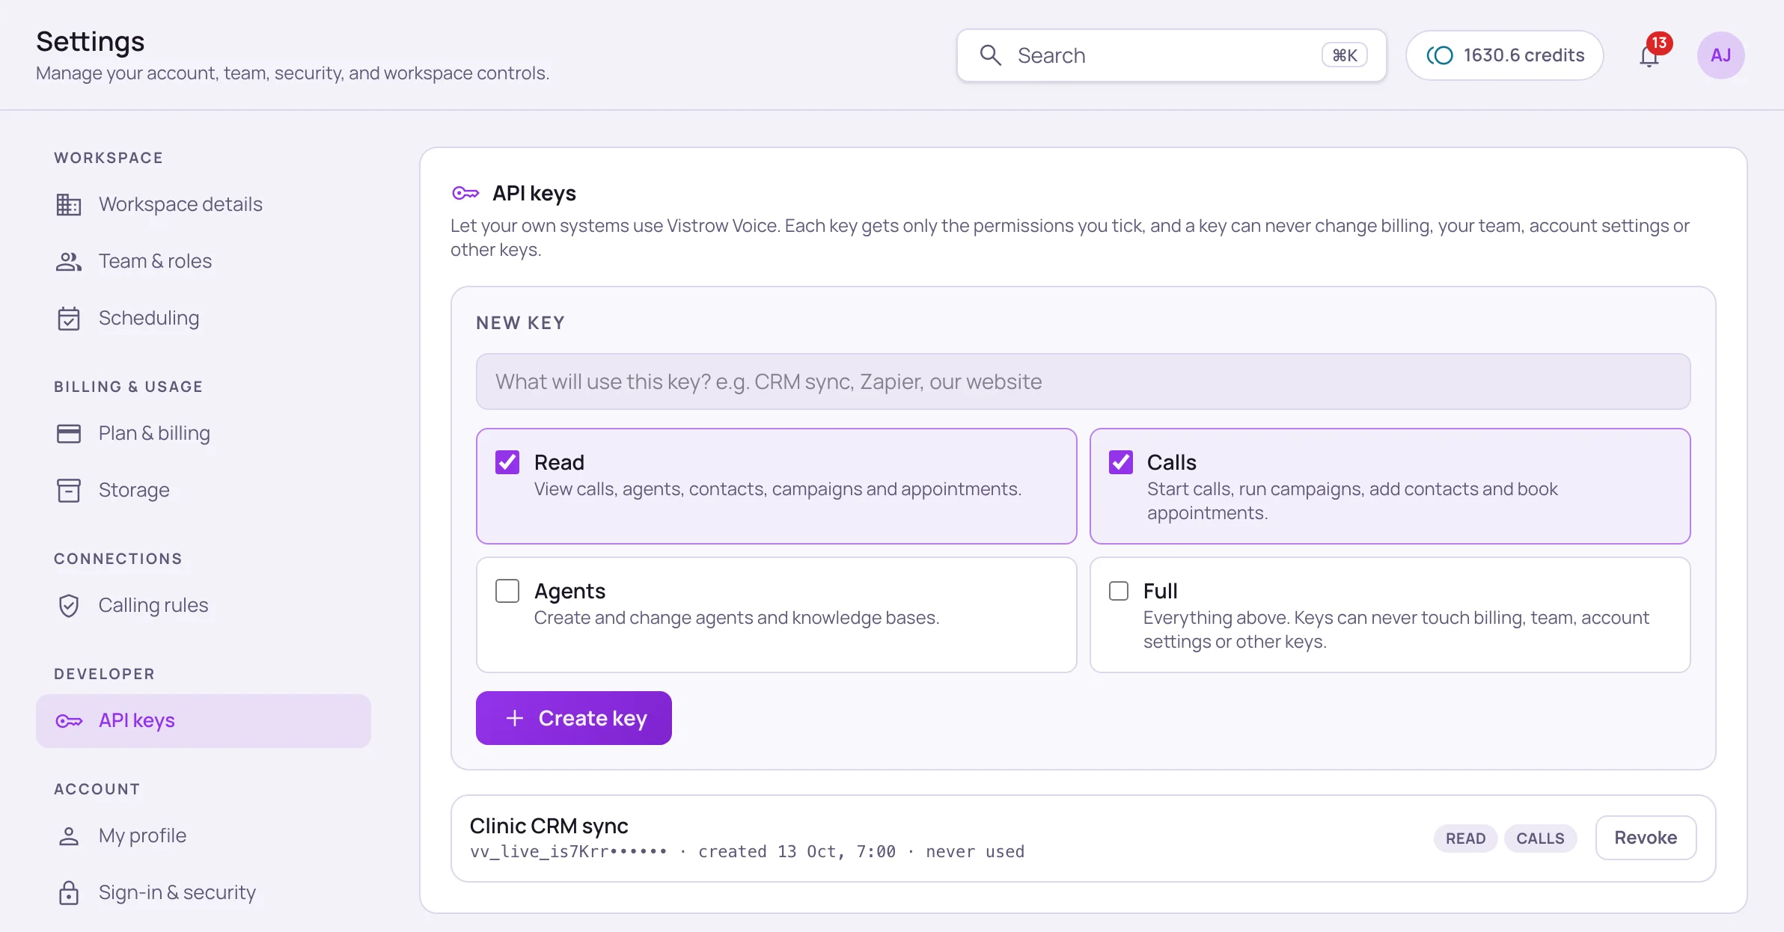Open Workspace details settings section
The image size is (1784, 932).
coord(204,204)
